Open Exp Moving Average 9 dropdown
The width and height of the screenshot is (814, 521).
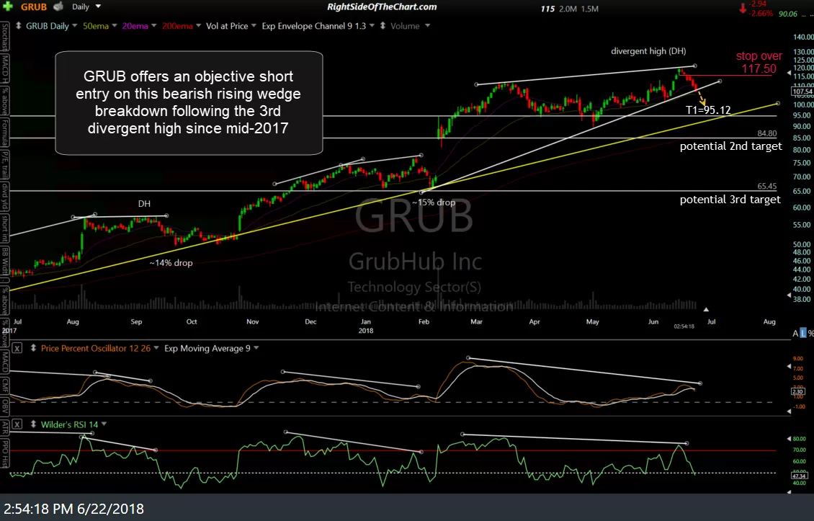coord(256,348)
